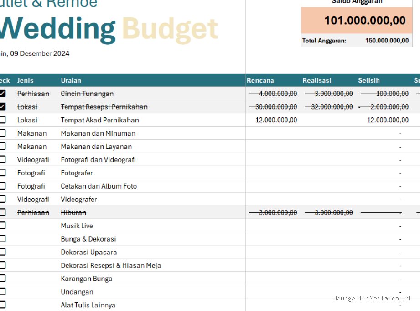420x311 pixels.
Task: Select Fotografi in Cetakan dan Album row
Action: tap(31, 186)
